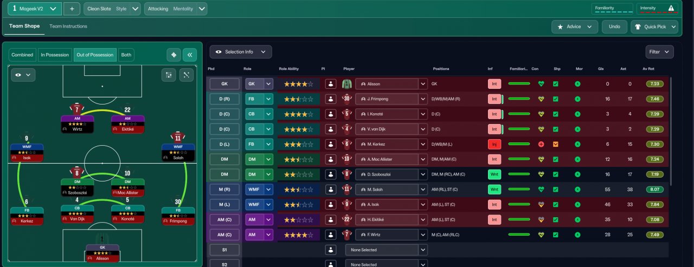Screen dimensions: 694x267
Task: Click the plus icon to add tactic
Action: 72,9
